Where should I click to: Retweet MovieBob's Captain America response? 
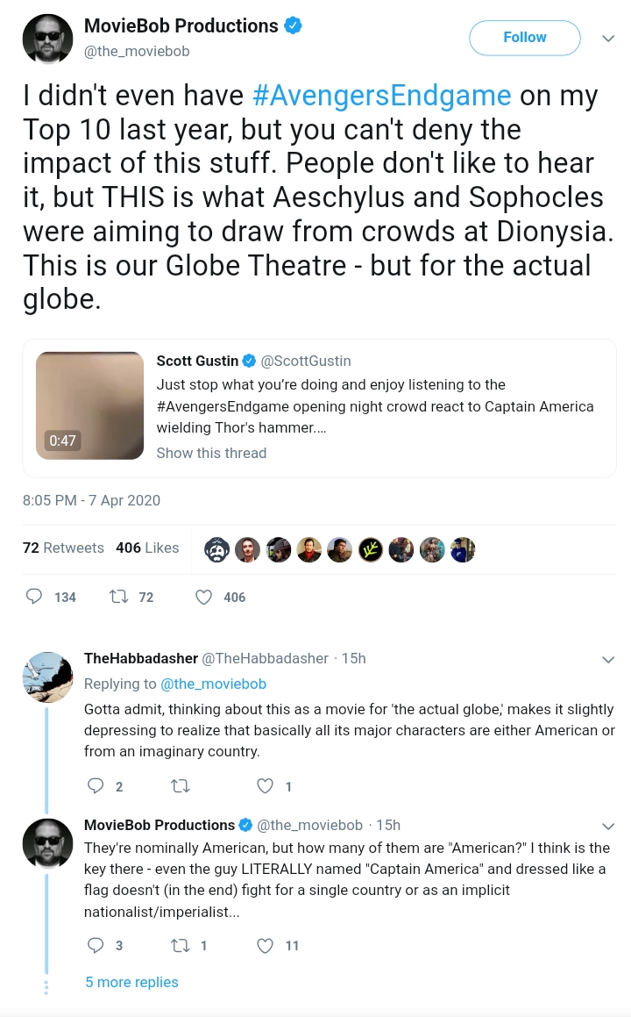181,945
